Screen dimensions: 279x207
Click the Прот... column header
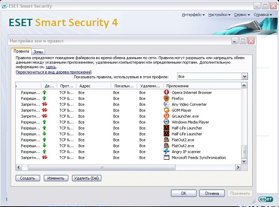click(x=67, y=86)
